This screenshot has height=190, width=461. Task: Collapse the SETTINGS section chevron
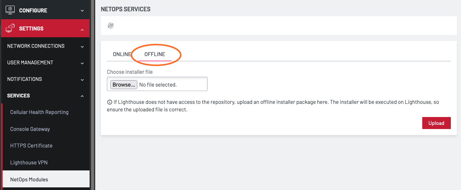point(82,29)
